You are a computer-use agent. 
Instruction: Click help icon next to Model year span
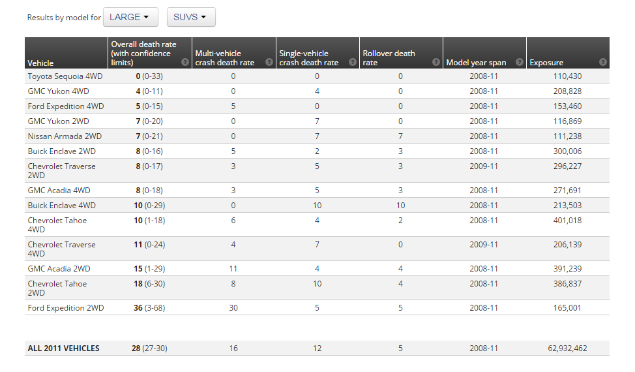(x=520, y=63)
